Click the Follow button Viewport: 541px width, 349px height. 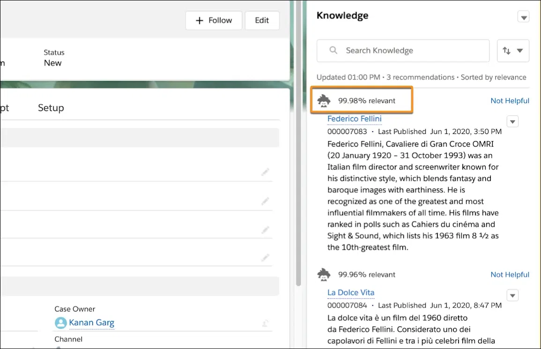point(214,20)
